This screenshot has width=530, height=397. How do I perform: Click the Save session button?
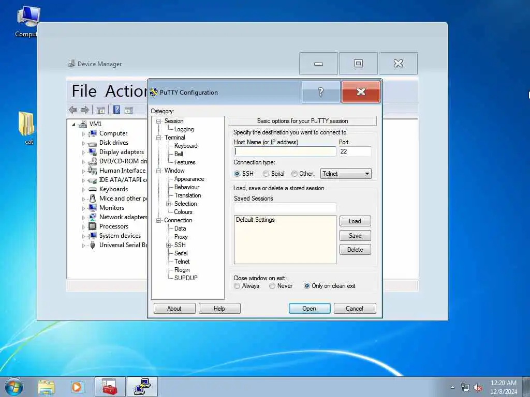(355, 236)
